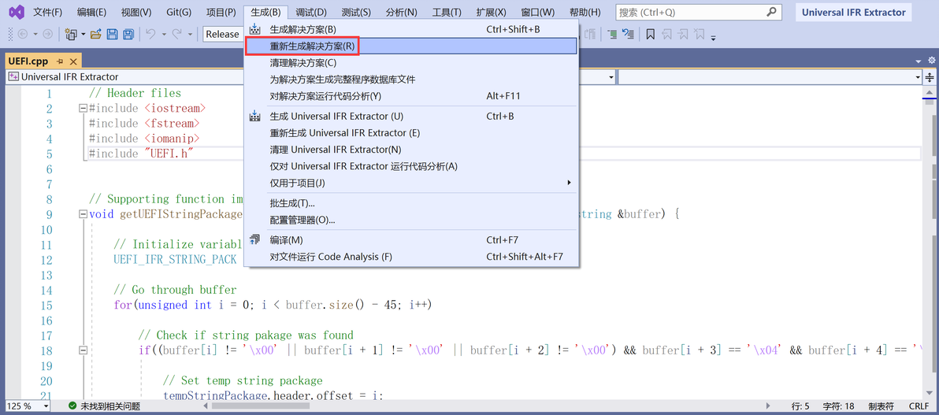This screenshot has width=939, height=415.
Task: Toggle bookmark on the current line
Action: (x=651, y=34)
